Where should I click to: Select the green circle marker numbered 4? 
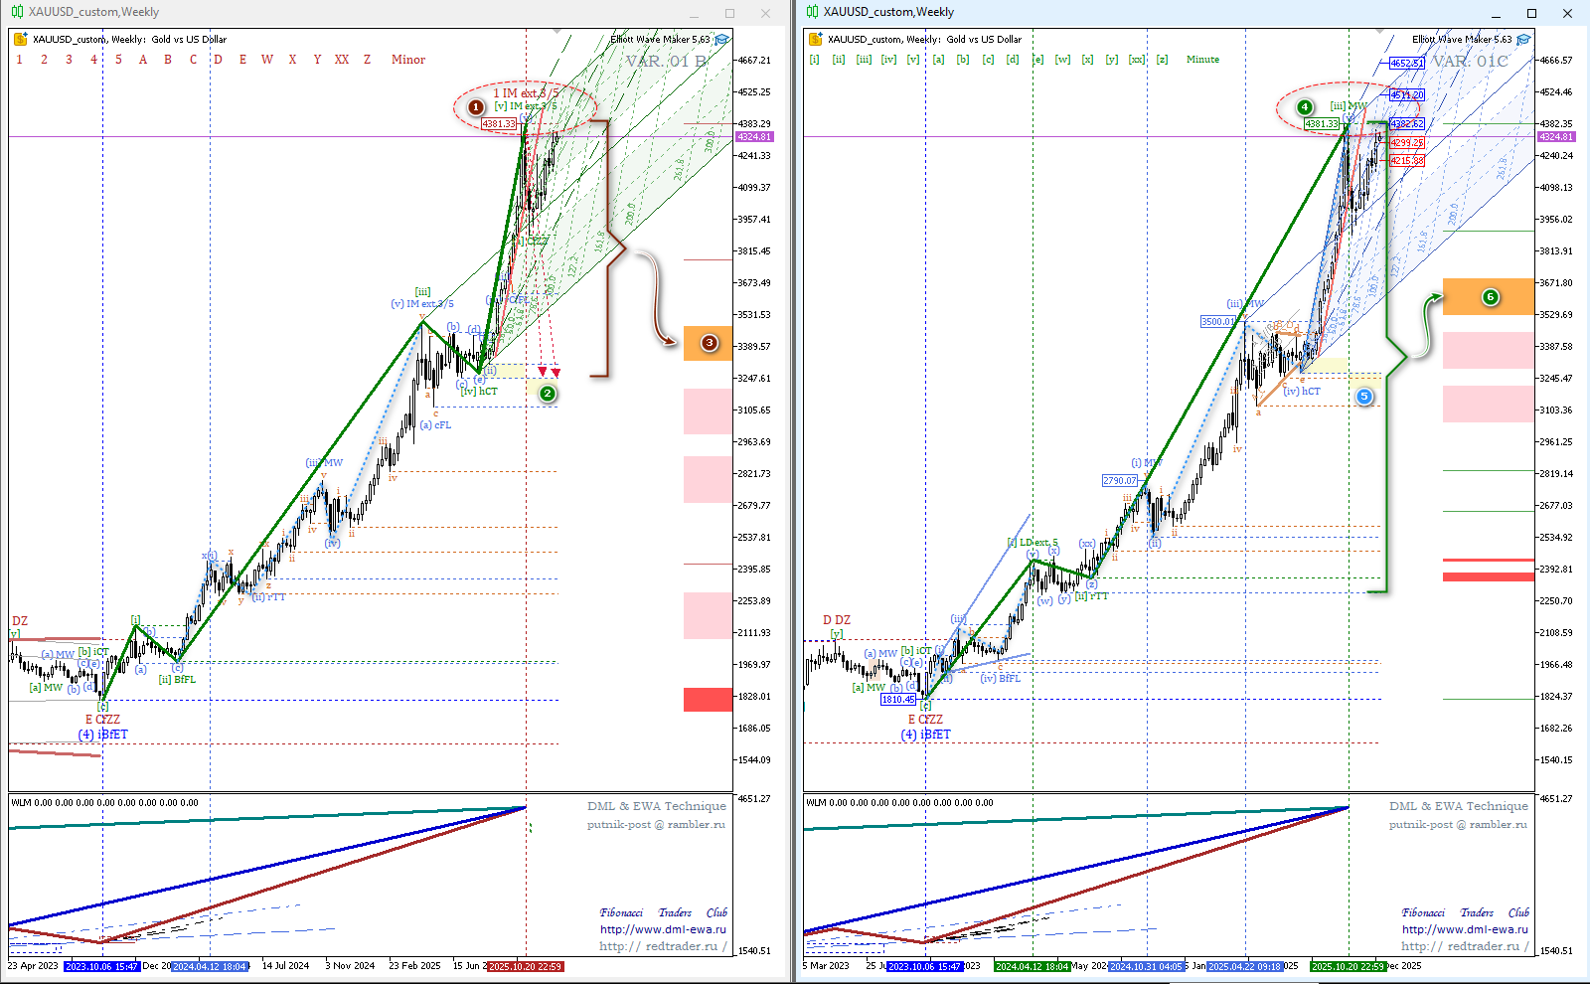pos(1305,107)
